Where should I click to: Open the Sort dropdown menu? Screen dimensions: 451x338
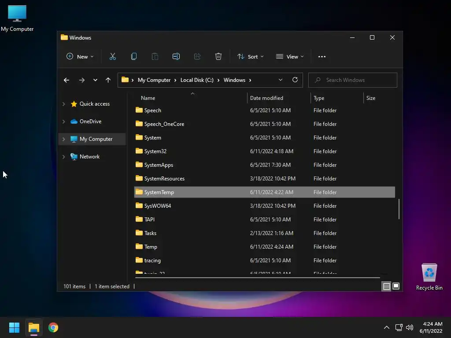pos(250,57)
